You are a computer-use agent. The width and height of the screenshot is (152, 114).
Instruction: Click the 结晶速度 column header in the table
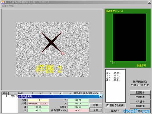click(x=91, y=93)
